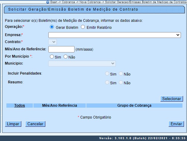Open the Município dropdown list
This screenshot has height=141, width=187.
click(82, 63)
